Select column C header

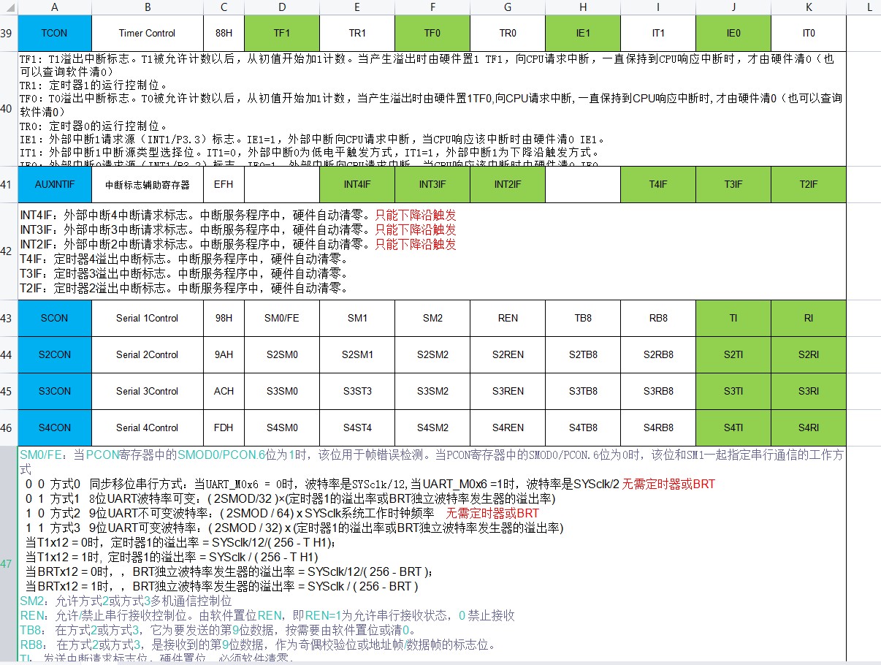[x=224, y=7]
